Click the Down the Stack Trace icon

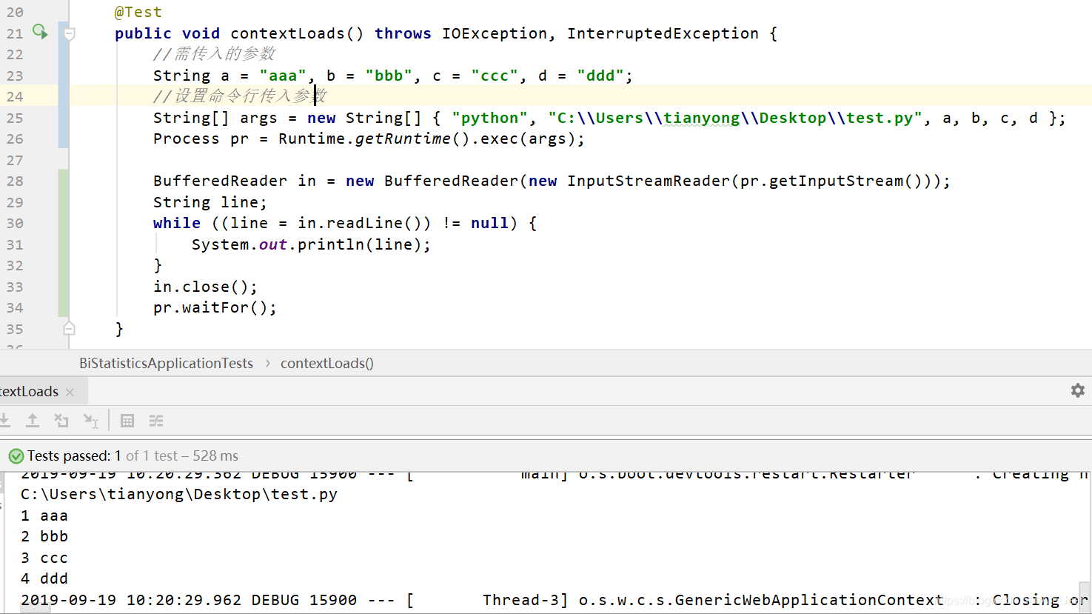5,421
